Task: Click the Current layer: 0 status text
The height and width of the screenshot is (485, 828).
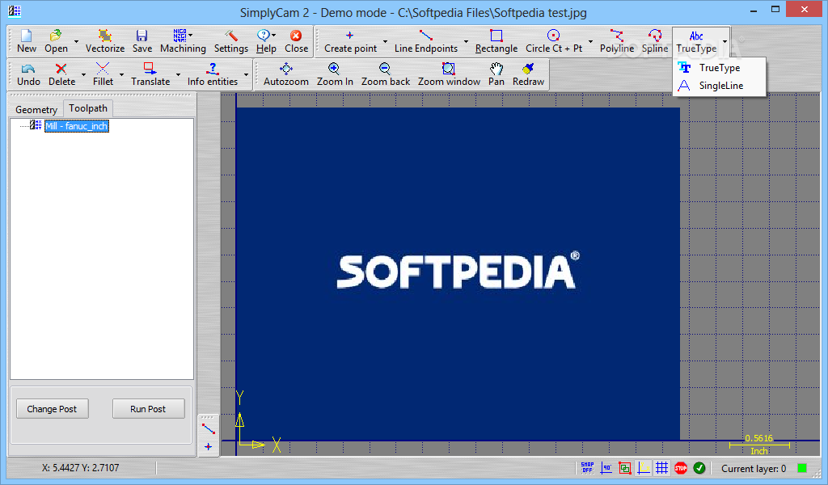Action: point(754,469)
